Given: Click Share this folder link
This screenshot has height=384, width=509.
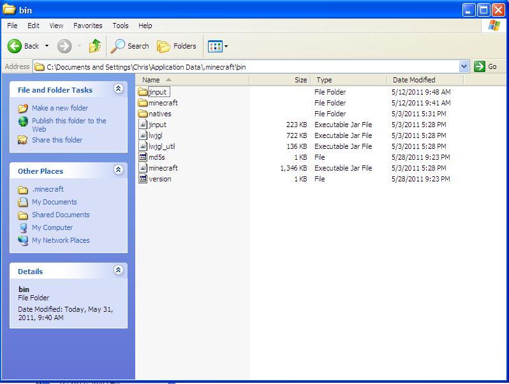Looking at the screenshot, I should coord(57,140).
